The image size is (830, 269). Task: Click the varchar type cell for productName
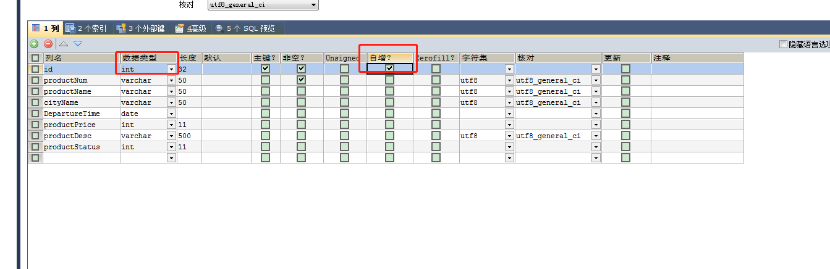coord(143,91)
